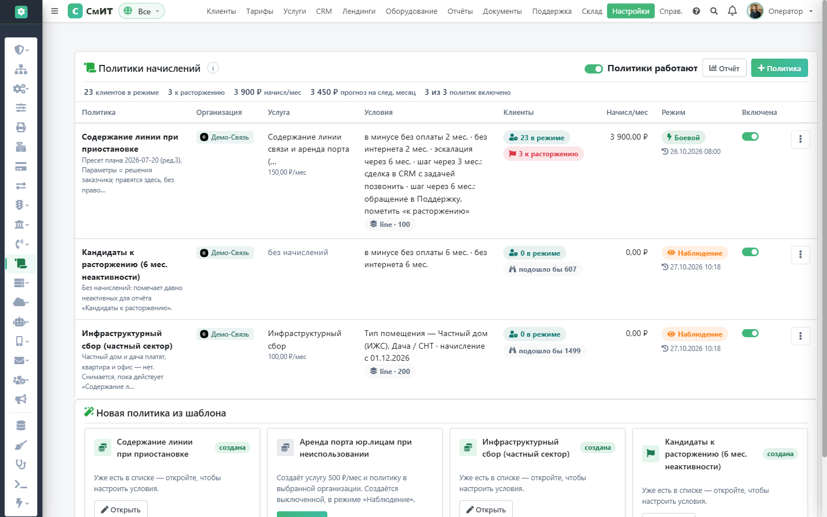
Task: Expand the gears sidebar menu
Action: [21, 89]
